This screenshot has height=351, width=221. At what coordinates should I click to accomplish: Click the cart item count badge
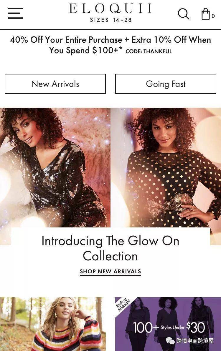tap(213, 16)
